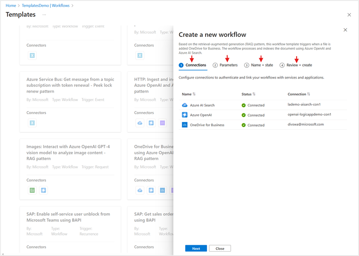Click purple connector icon on HTTP Ingest card
The image size is (359, 256).
(x=162, y=123)
